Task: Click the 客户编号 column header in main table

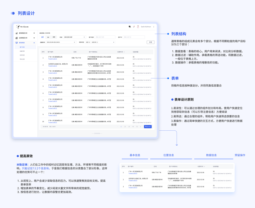Action: (x=50, y=52)
